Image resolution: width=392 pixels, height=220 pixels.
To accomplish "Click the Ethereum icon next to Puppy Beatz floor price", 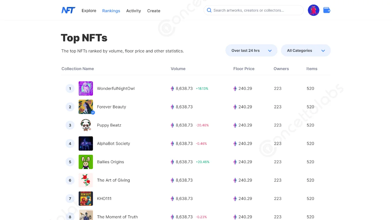I will coord(235,125).
